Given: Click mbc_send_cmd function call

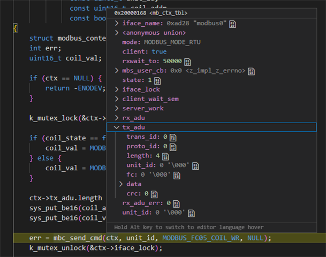Looking at the screenshot, I should pos(78,238).
